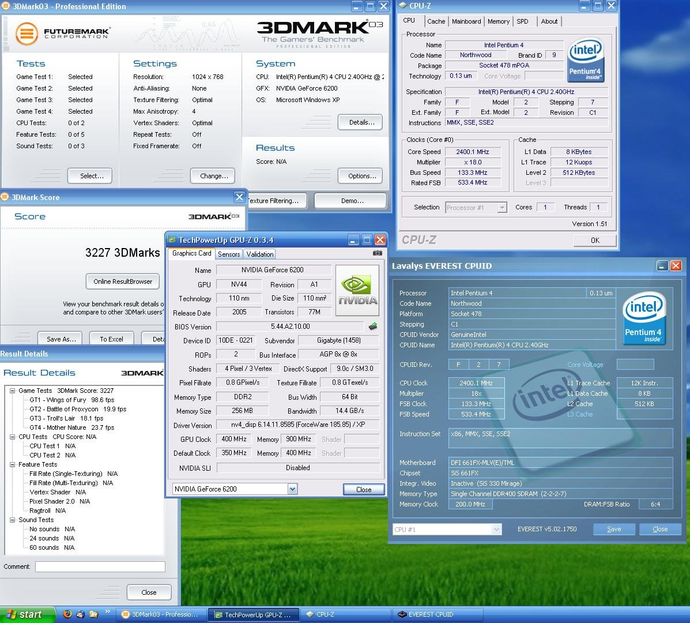Click the Demo... button
Image resolution: width=690 pixels, height=623 pixels.
pos(350,201)
